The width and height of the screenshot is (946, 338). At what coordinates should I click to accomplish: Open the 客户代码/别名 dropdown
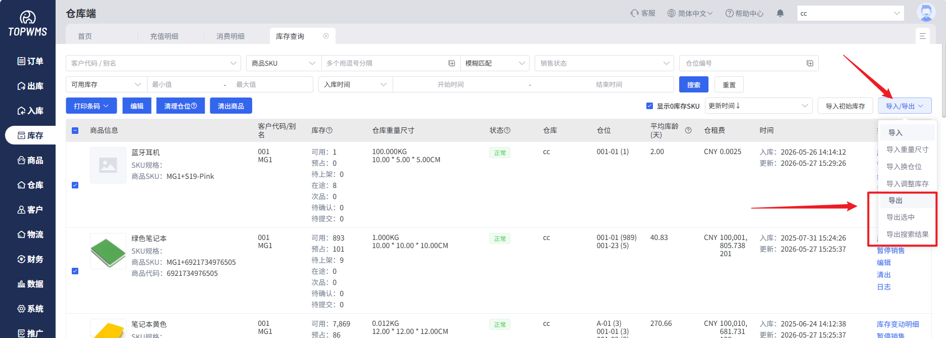click(153, 63)
